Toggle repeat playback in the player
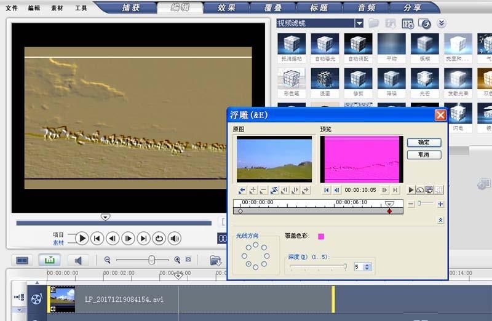The image size is (492, 321). point(159,238)
